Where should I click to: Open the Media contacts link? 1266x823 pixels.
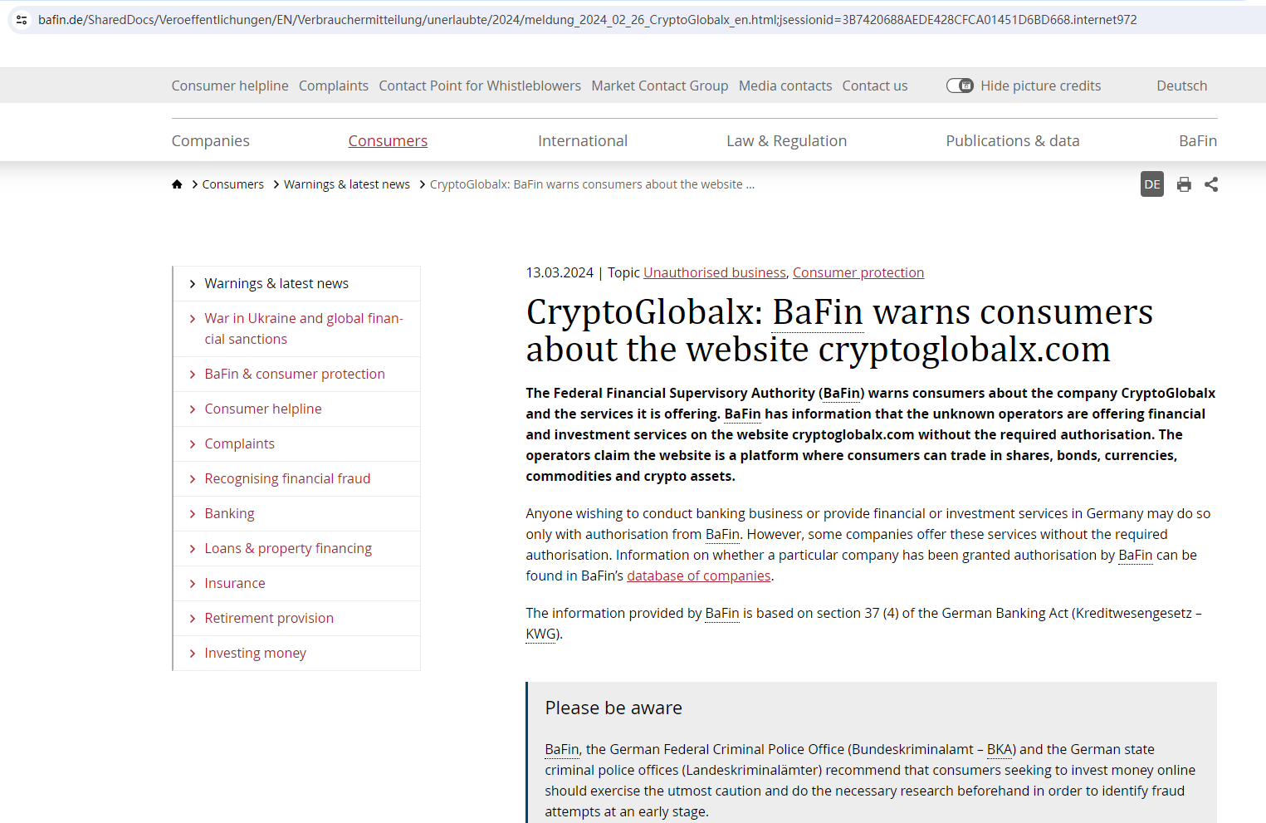pyautogui.click(x=785, y=86)
